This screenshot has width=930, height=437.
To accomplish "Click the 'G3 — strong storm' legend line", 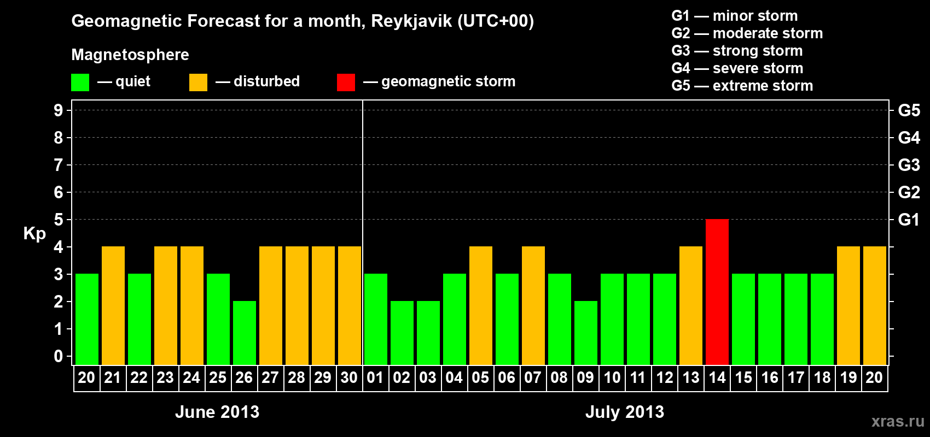I will 737,51.
